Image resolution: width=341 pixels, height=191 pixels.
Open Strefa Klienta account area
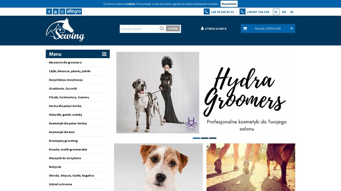[x=214, y=29]
